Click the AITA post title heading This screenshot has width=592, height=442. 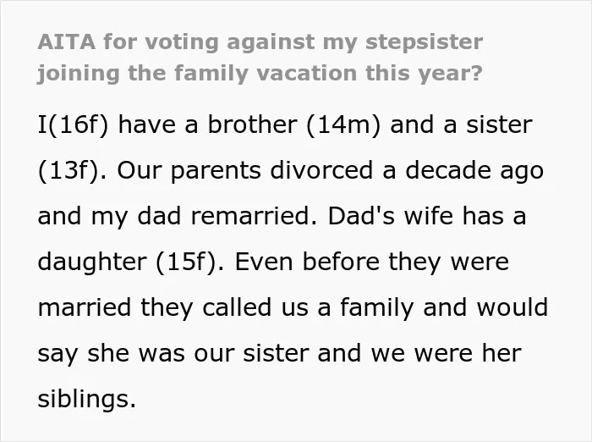point(260,58)
